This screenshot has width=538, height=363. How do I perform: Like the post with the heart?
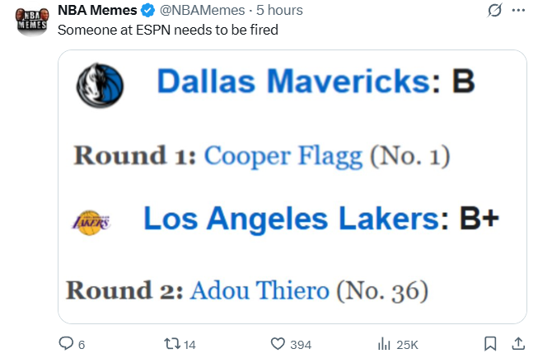coord(278,343)
